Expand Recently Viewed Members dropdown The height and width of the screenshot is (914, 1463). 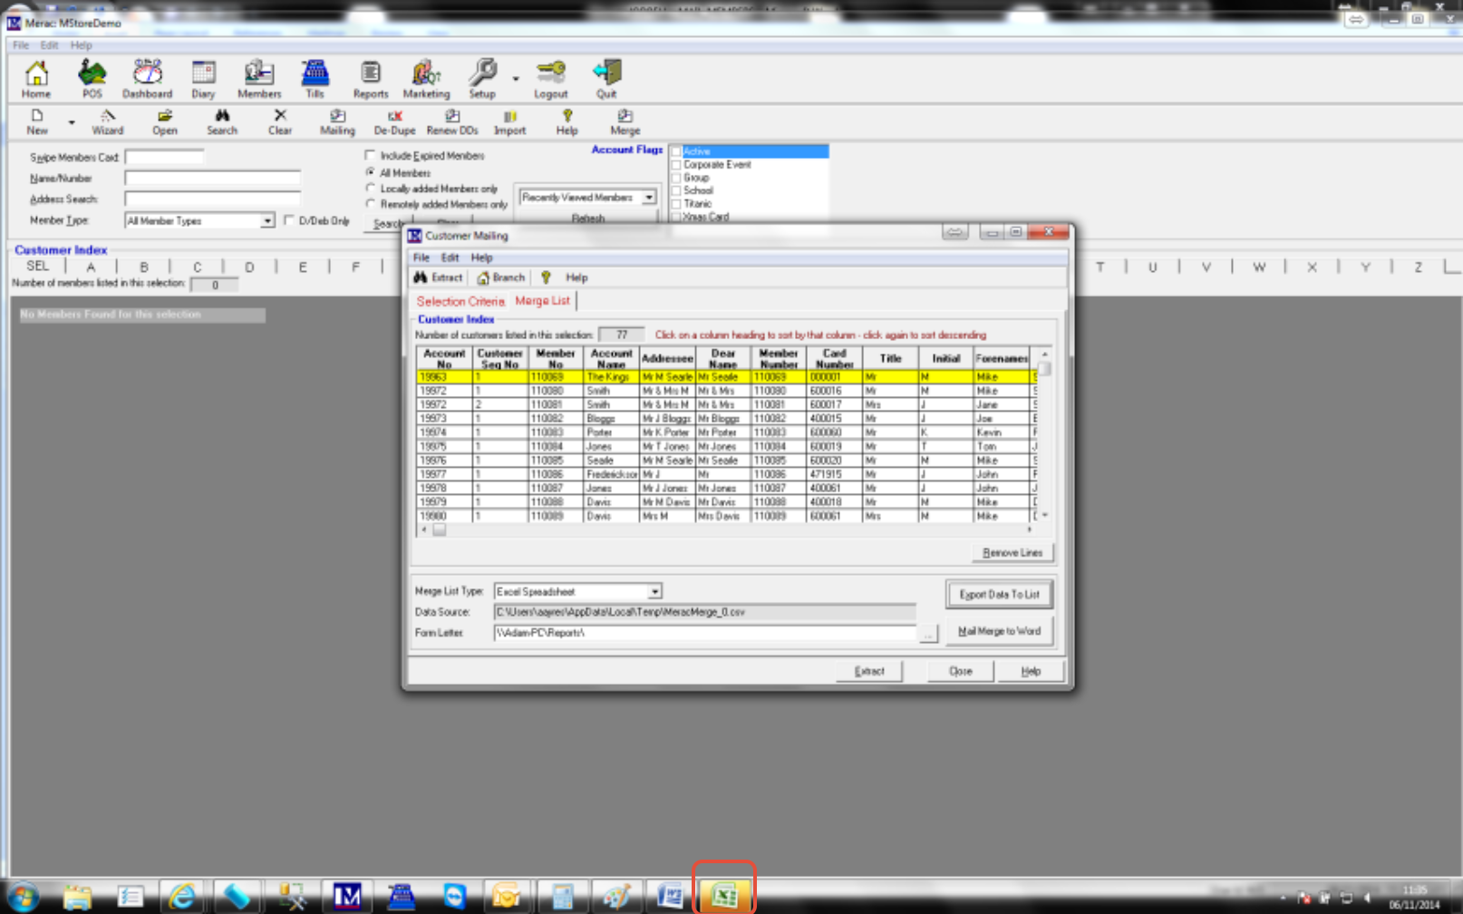pyautogui.click(x=649, y=198)
